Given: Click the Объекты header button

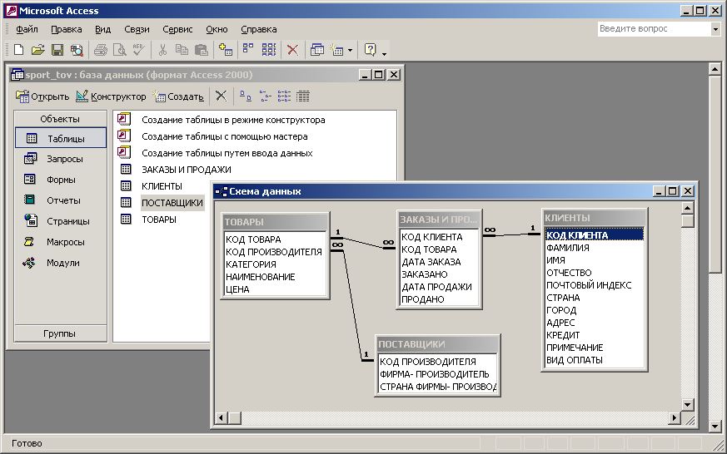Looking at the screenshot, I should pos(60,119).
